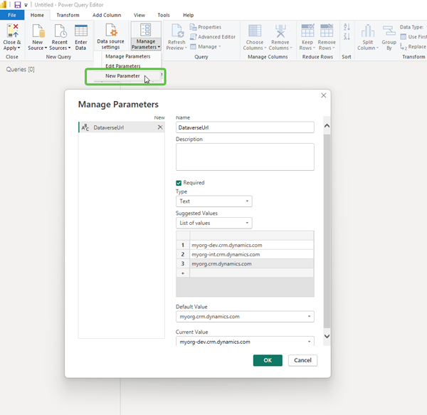Click the Enter Data table icon

coord(81,31)
